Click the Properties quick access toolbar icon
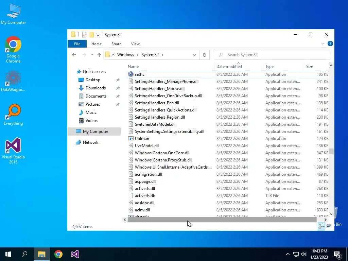Viewport: 348px width, 261px height. (x=84, y=35)
